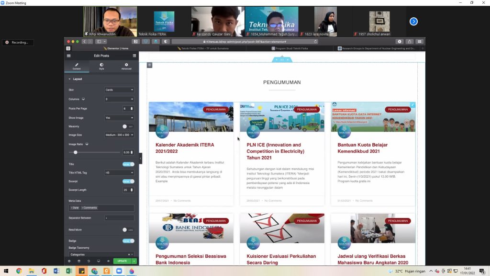Toggle the Read More switch
Image resolution: width=490 pixels, height=276 pixels.
127,230
